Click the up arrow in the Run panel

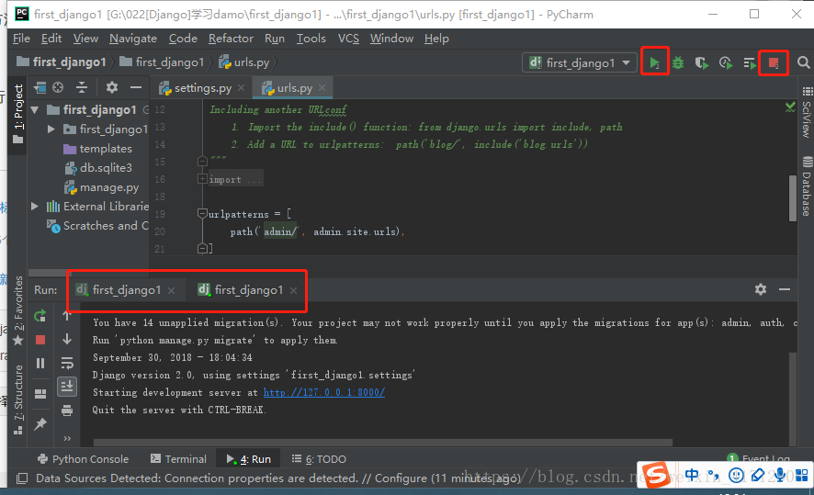(x=67, y=316)
